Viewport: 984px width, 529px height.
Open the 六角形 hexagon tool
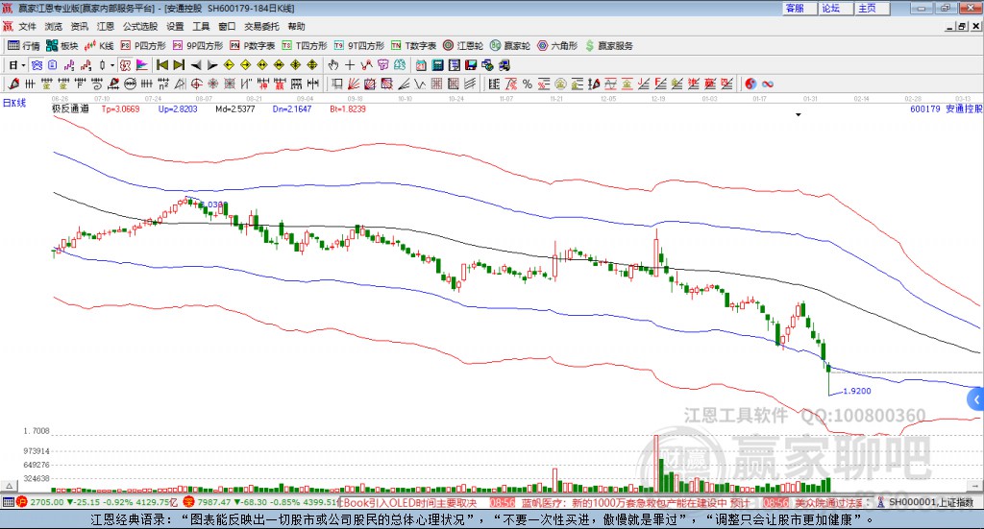coord(558,45)
